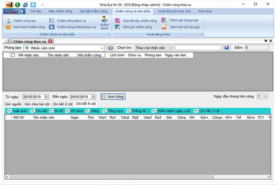Screen dimensions: 276x185
Task: Switch to Cài đặt chấm công ribbon tab
Action: pyautogui.click(x=93, y=11)
